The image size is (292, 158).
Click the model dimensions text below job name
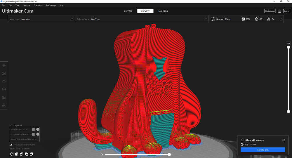click(20, 149)
